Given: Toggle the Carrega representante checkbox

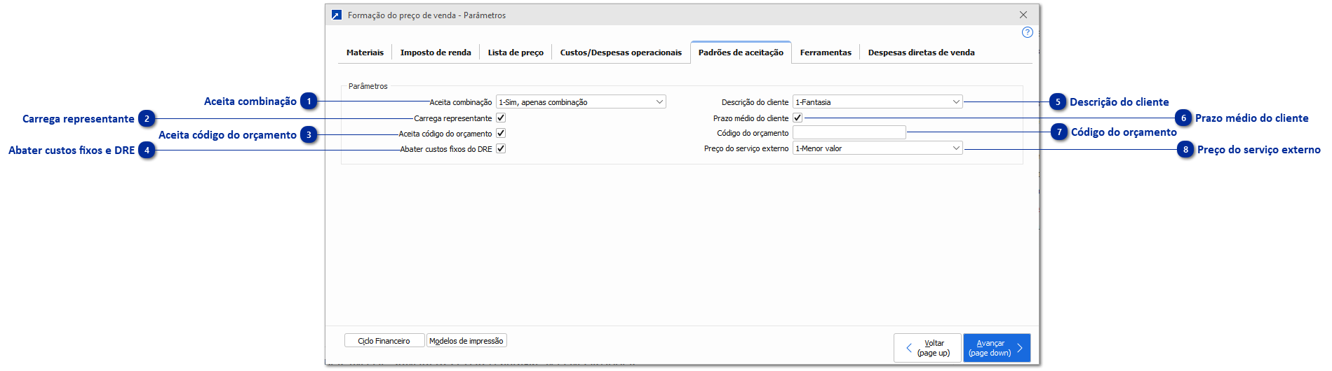Looking at the screenshot, I should pos(501,118).
